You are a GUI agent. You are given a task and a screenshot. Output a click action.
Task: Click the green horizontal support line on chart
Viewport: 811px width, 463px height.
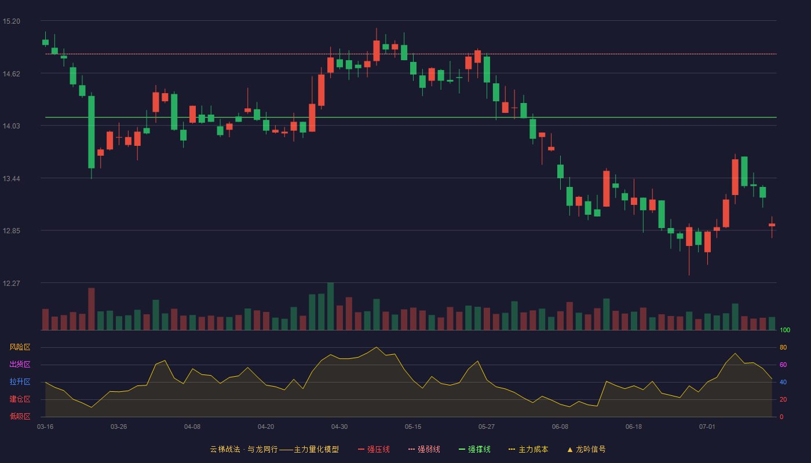pyautogui.click(x=411, y=117)
